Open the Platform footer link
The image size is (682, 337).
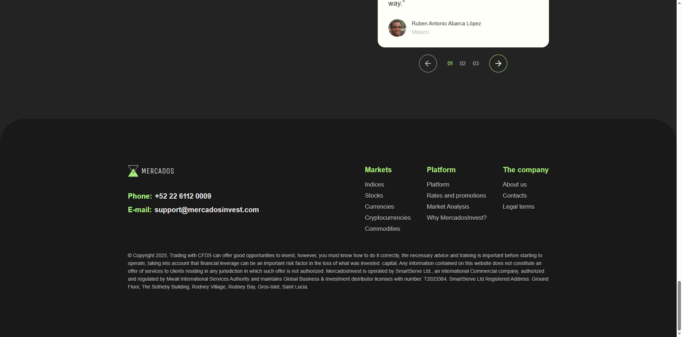pyautogui.click(x=438, y=184)
